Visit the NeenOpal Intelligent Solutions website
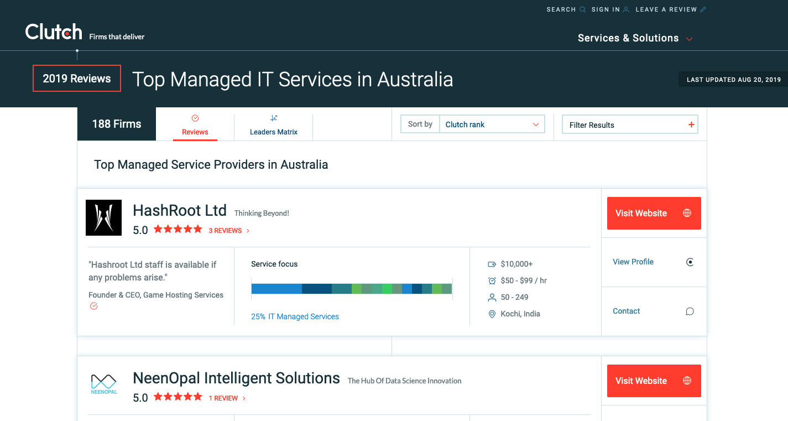788x421 pixels. pos(654,381)
